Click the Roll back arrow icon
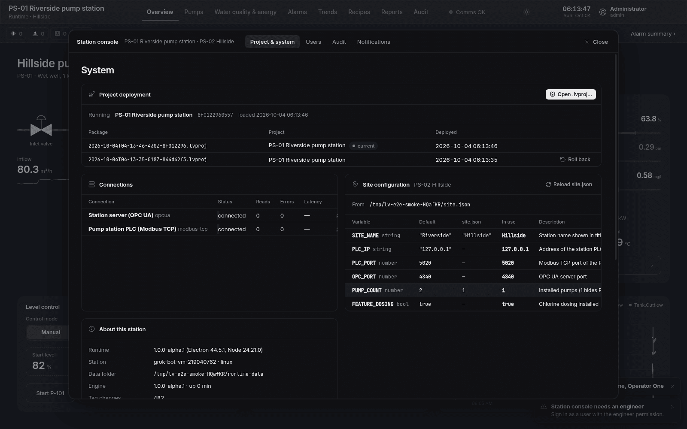The height and width of the screenshot is (429, 687). tap(563, 160)
